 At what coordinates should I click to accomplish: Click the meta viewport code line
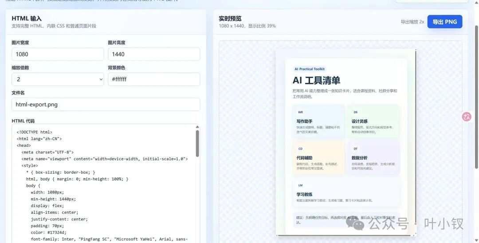pyautogui.click(x=105, y=159)
